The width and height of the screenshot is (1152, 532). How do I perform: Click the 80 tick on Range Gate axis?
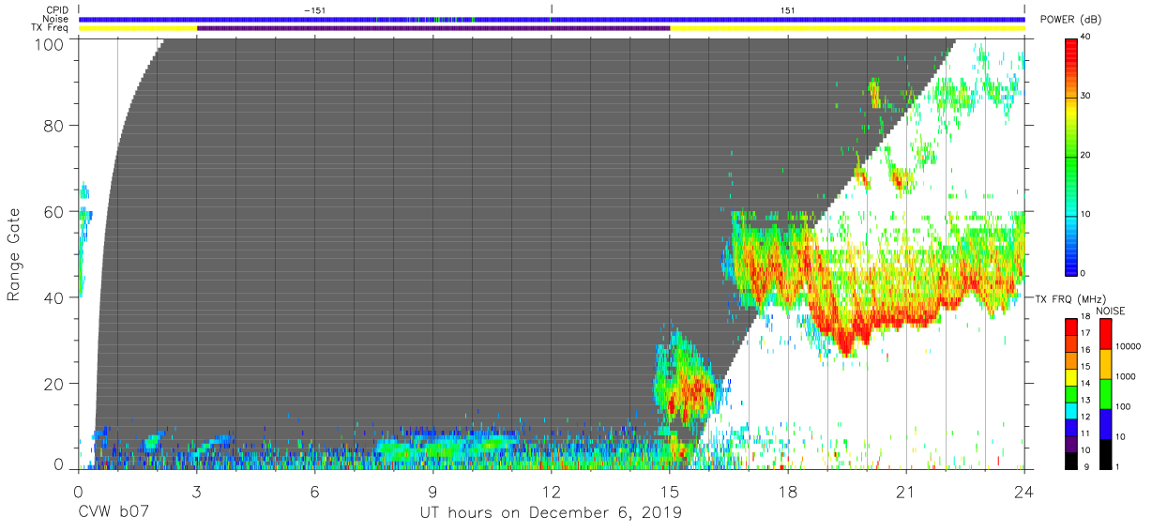tap(56, 126)
